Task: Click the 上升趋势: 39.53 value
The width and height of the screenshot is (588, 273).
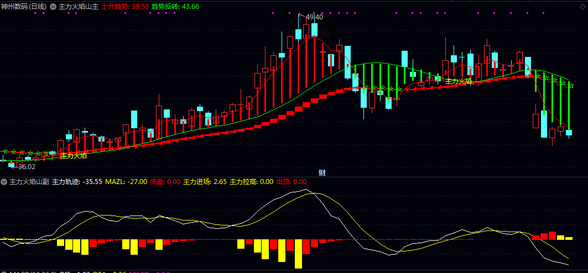Action: (x=125, y=7)
